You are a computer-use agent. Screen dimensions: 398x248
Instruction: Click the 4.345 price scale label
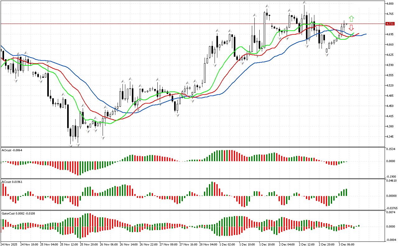click(390, 137)
